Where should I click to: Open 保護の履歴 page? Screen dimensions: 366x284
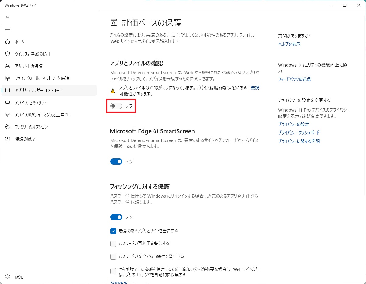coord(49,139)
